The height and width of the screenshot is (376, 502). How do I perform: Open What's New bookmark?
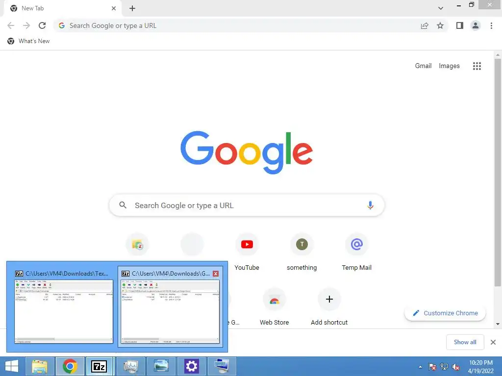pyautogui.click(x=28, y=41)
